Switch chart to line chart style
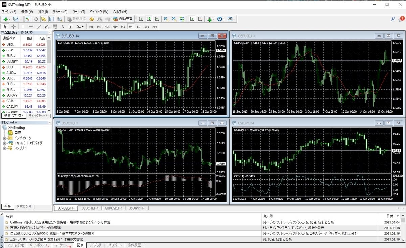 [x=157, y=19]
